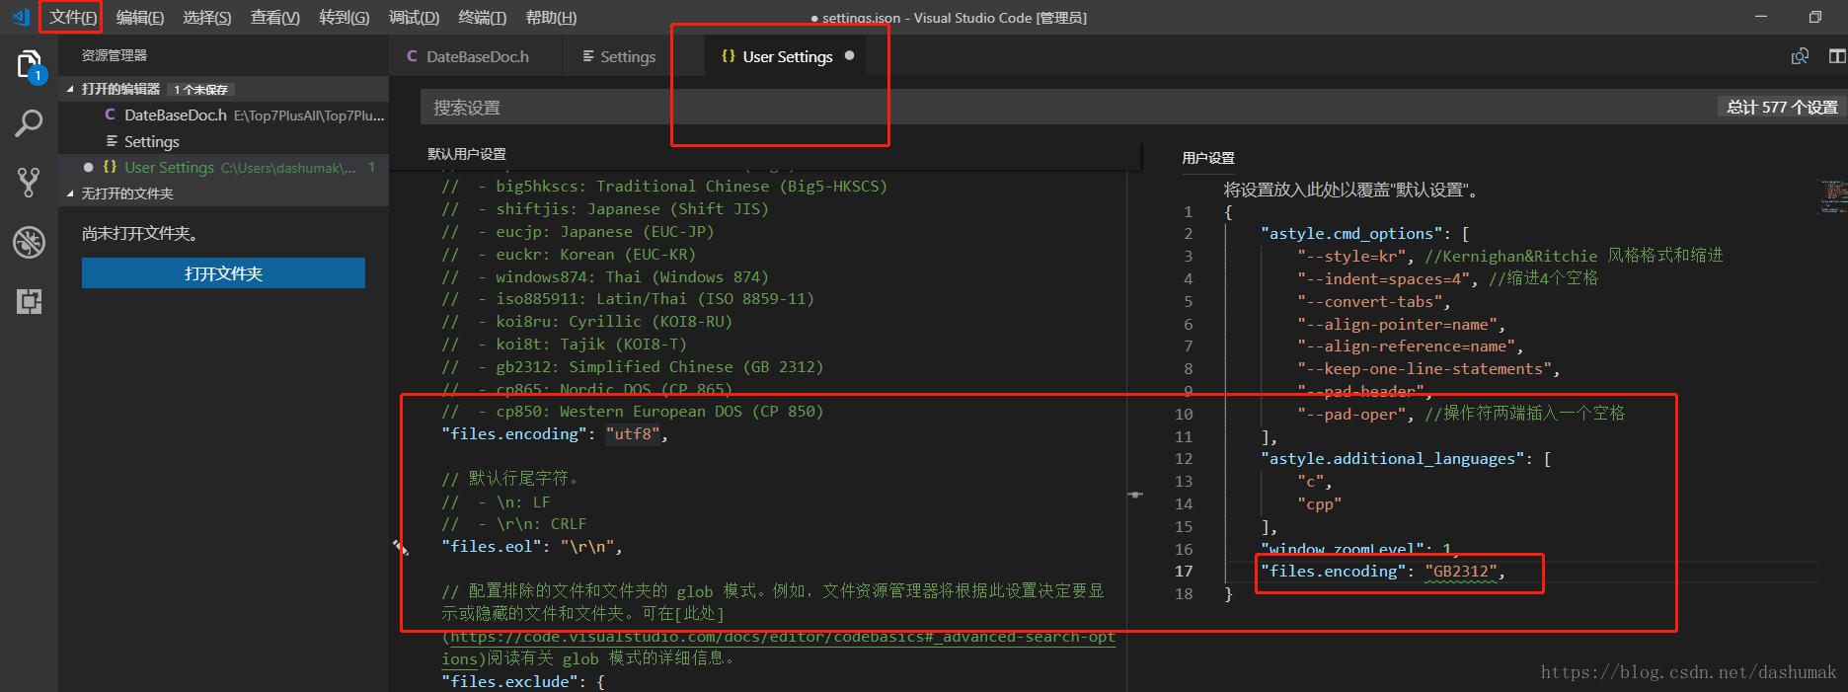Click the "cpp" language entry
1848x692 pixels.
tap(1320, 504)
